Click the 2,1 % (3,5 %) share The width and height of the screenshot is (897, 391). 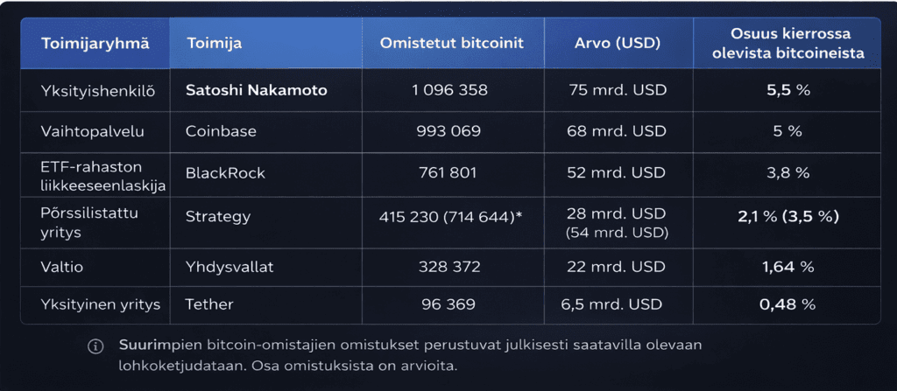(x=788, y=216)
